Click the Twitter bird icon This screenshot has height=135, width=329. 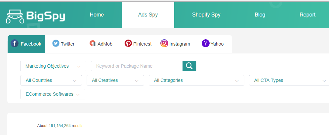coord(56,43)
